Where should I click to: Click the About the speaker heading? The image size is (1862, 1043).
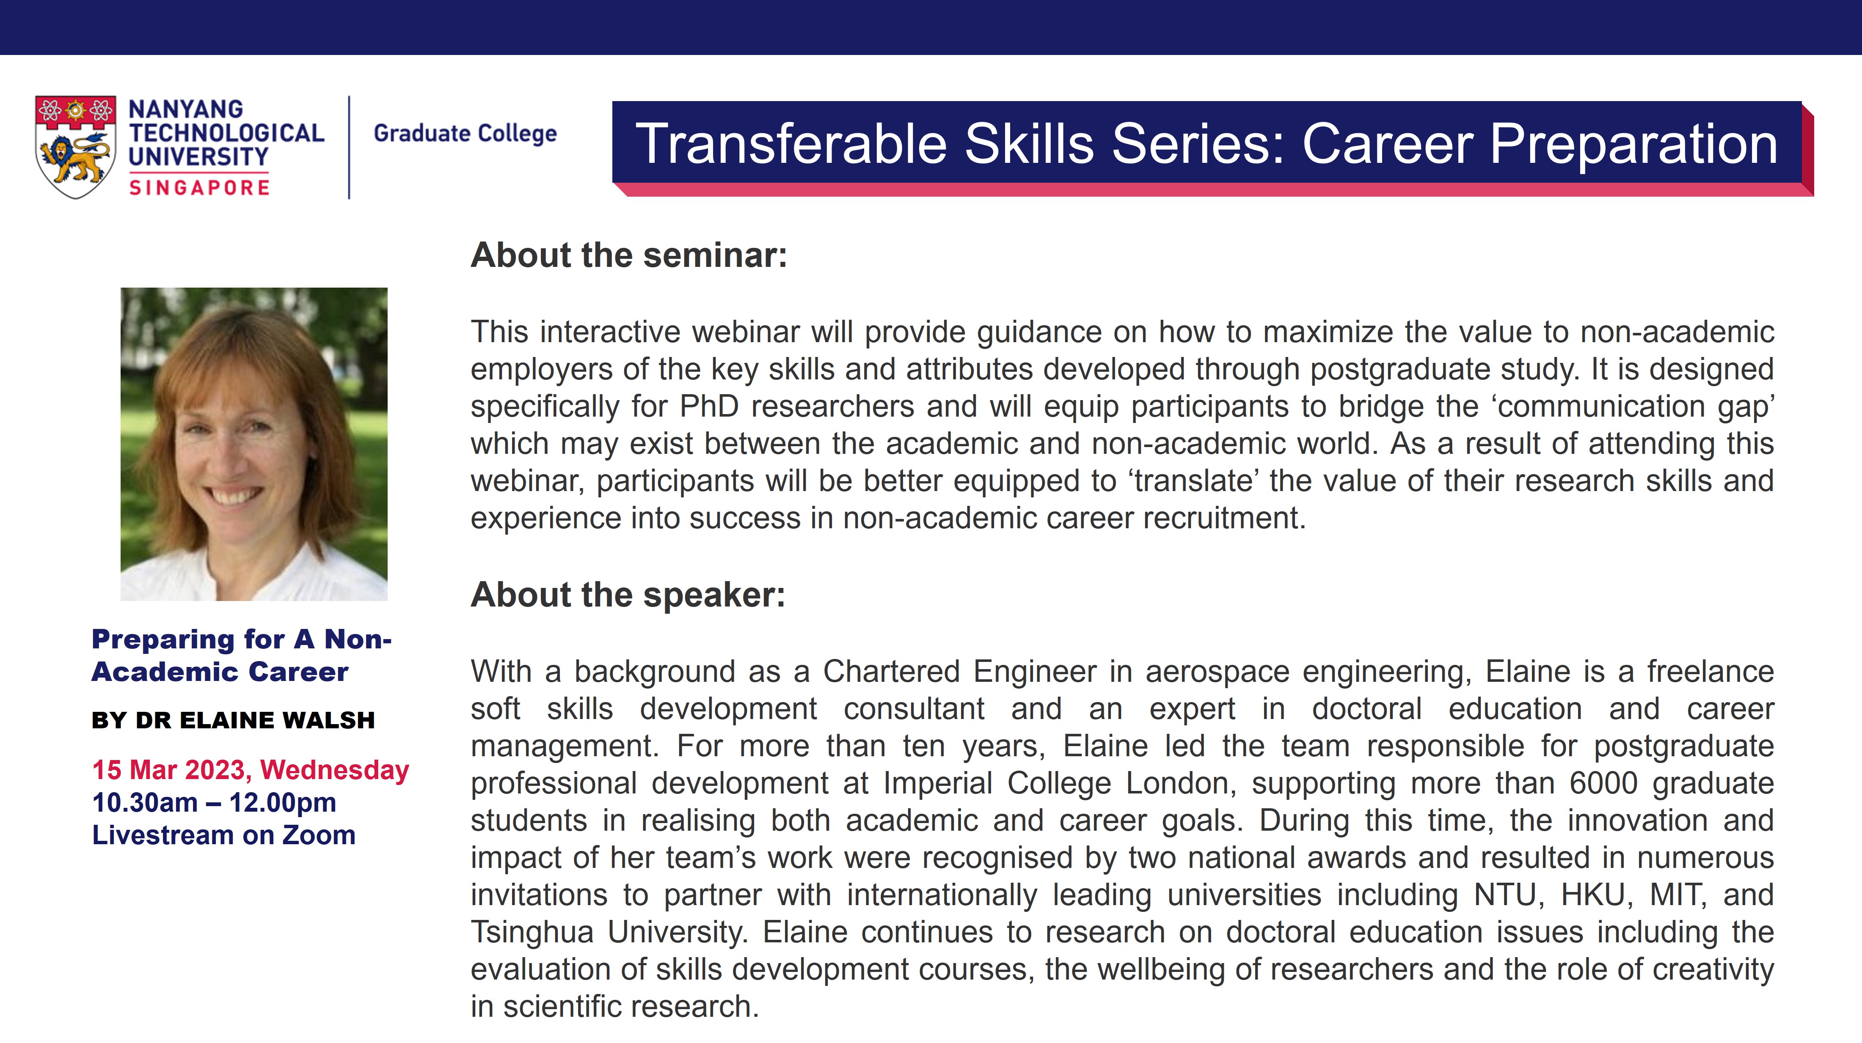click(x=628, y=594)
